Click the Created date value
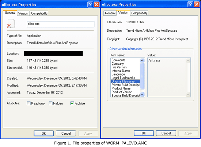The width and height of the screenshot is (201, 147). coord(57,78)
